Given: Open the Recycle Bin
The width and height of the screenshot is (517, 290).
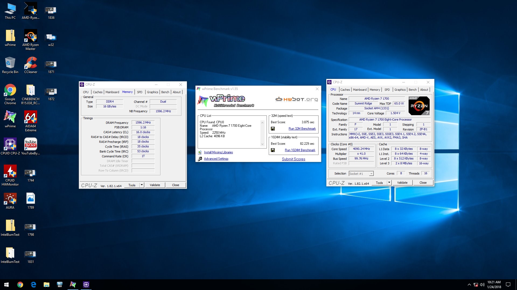Looking at the screenshot, I should point(10,65).
